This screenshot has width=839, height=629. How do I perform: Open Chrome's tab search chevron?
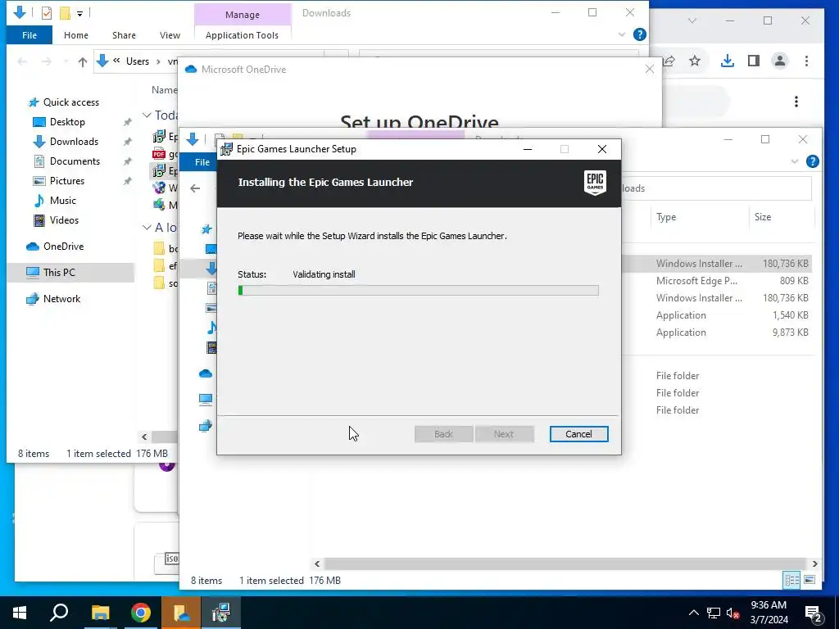tap(692, 20)
